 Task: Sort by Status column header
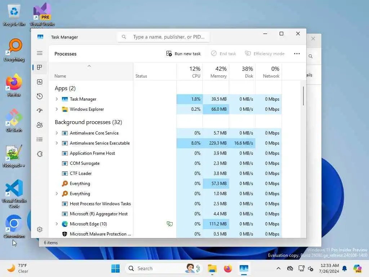click(155, 72)
